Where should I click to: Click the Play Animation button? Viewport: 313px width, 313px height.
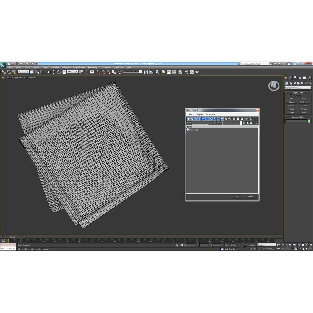(286, 245)
